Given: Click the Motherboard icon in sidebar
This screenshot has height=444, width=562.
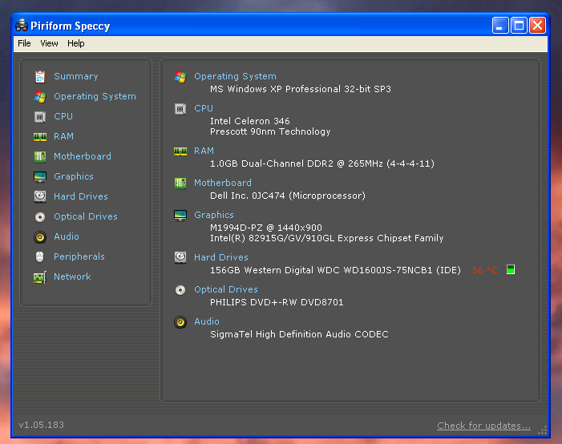Looking at the screenshot, I should pyautogui.click(x=40, y=156).
